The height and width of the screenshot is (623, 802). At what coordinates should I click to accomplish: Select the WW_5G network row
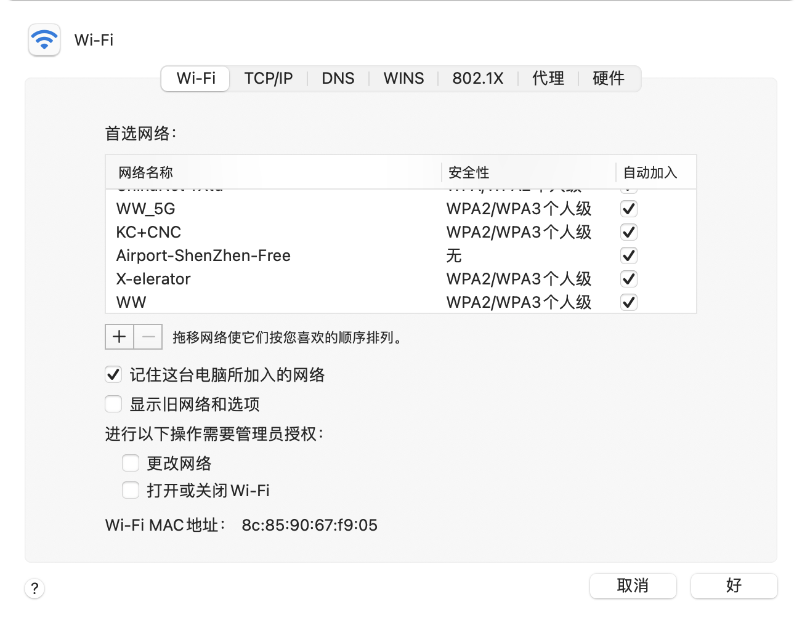pos(401,209)
